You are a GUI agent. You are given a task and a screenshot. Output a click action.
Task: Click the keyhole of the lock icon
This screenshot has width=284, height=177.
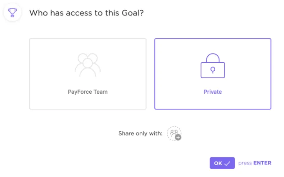[213, 70]
